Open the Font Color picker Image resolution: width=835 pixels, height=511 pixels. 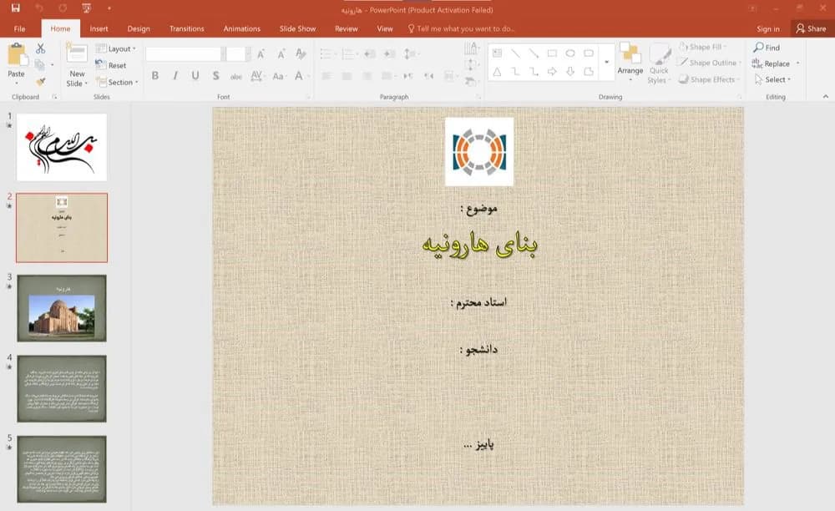tap(302, 76)
